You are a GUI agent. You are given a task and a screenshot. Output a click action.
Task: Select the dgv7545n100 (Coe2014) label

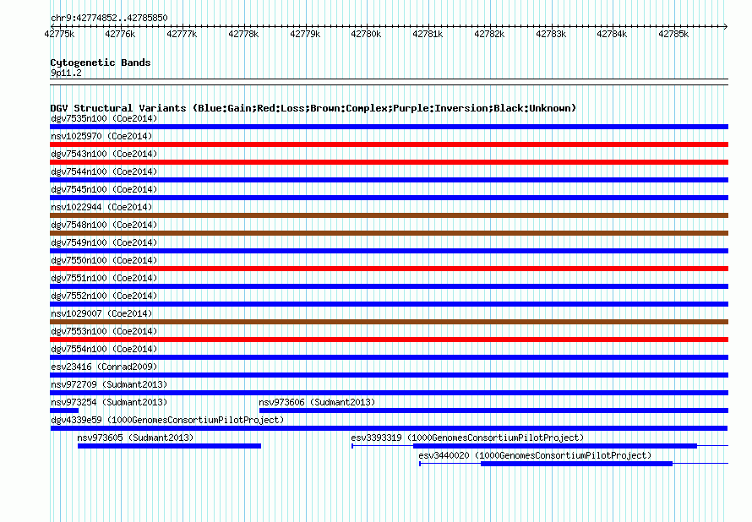[104, 189]
